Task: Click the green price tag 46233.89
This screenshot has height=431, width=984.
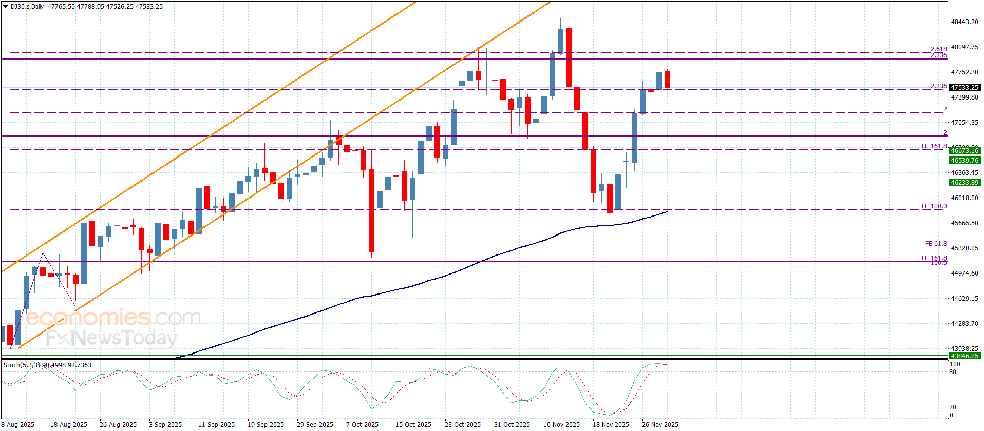Action: coord(964,183)
